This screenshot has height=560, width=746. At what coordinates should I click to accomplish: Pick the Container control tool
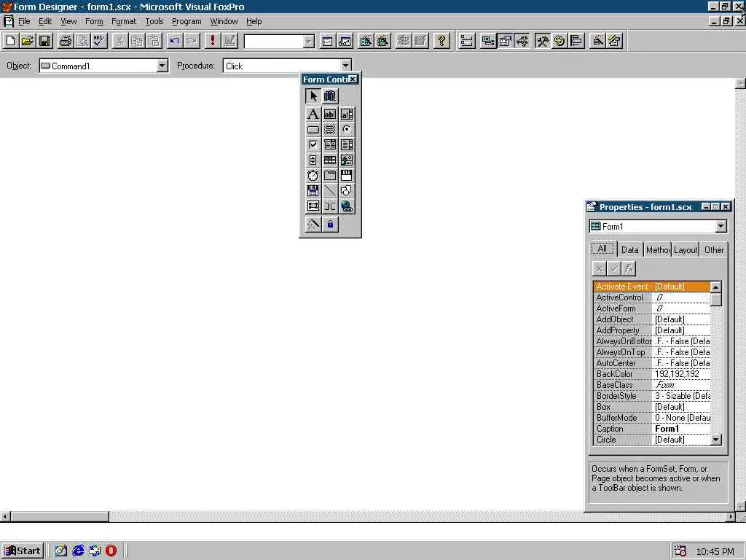click(x=313, y=206)
